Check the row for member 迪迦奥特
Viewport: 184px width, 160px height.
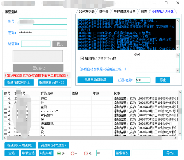click(5, 123)
